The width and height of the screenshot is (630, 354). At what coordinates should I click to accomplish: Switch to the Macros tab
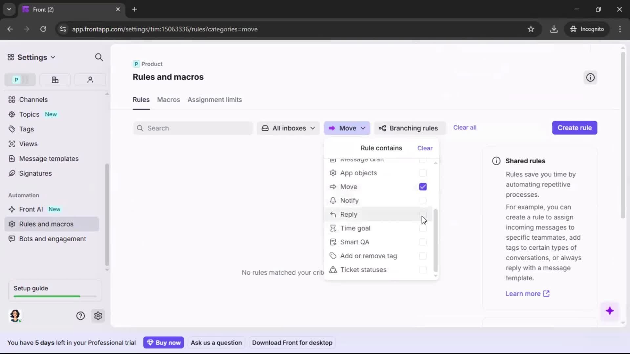[x=168, y=100]
